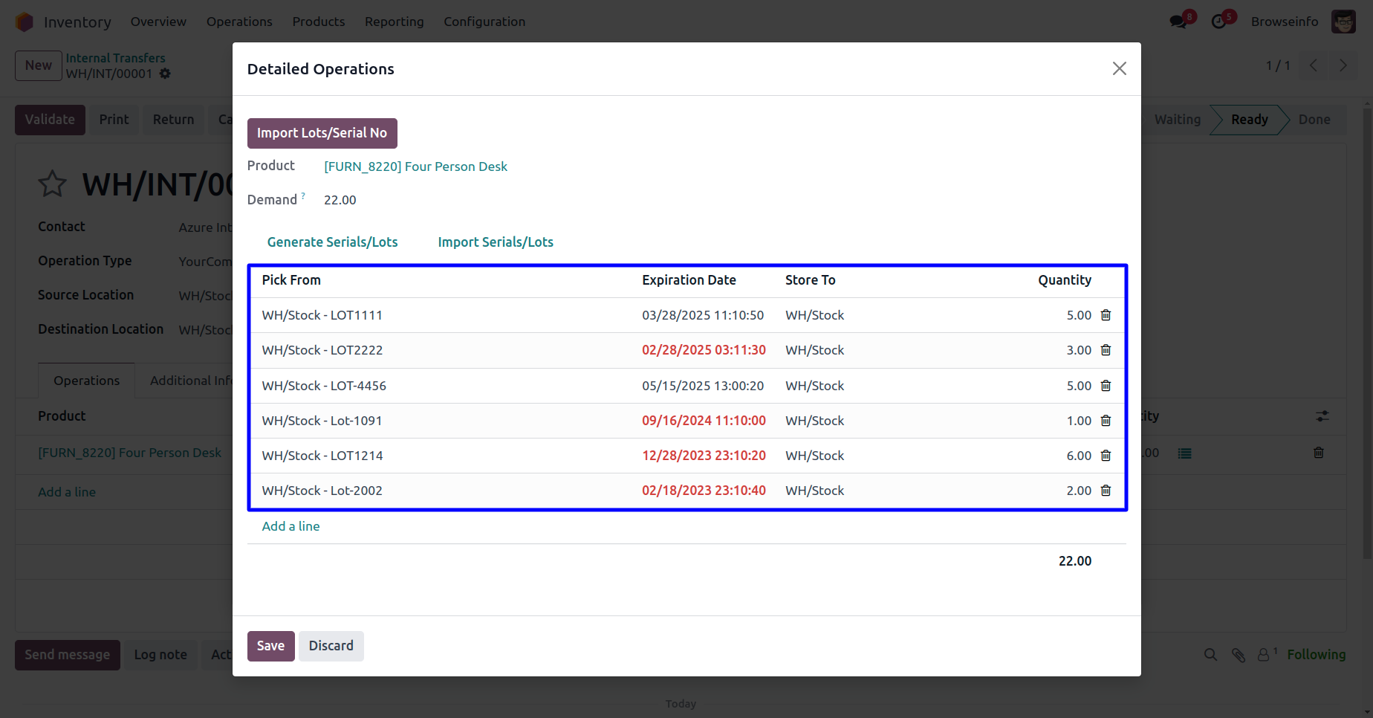Open the Configuration menu

[x=484, y=22]
